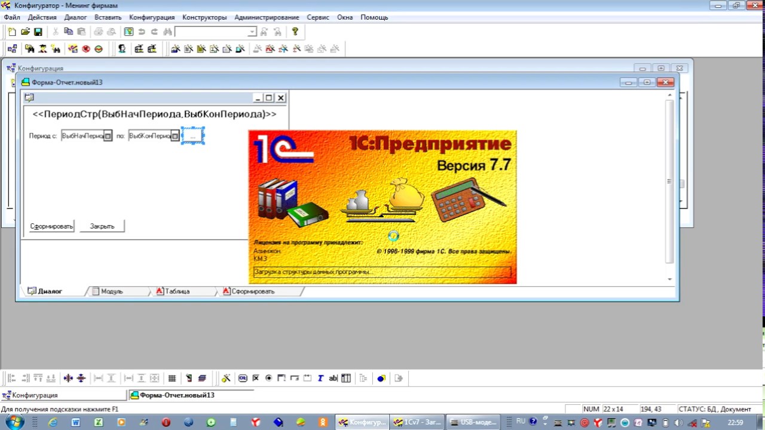This screenshot has height=430, width=765.
Task: Click the green-red circle icon in second toolbar
Action: 99,49
